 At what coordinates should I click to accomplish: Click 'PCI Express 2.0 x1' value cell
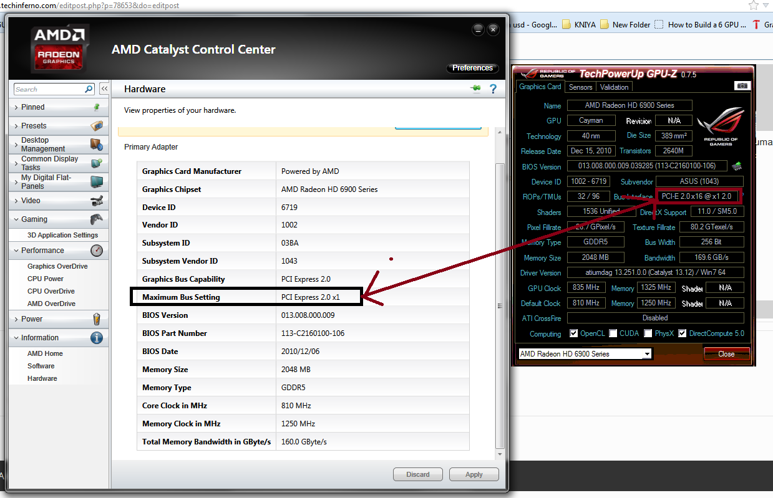(x=372, y=297)
